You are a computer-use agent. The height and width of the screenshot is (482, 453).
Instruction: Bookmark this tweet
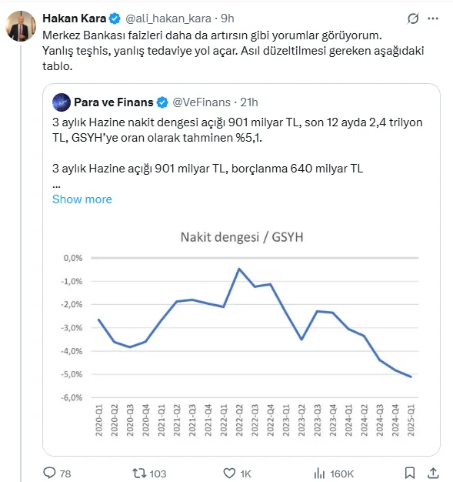click(x=410, y=473)
